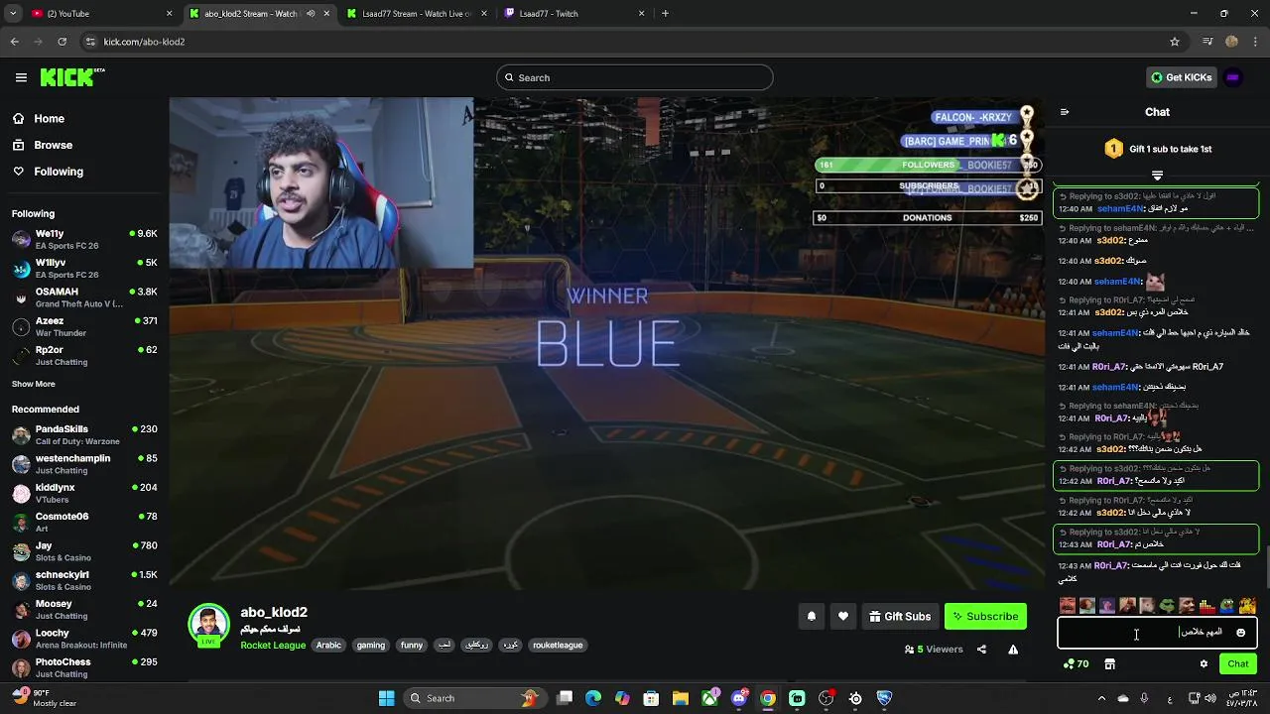Expand Show More followed channels
Image resolution: width=1270 pixels, height=714 pixels.
pyautogui.click(x=34, y=384)
